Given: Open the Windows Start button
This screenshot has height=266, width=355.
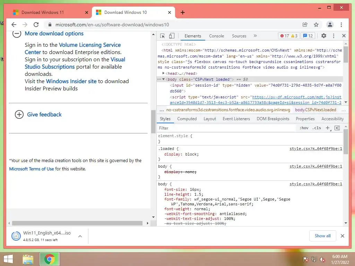Looking at the screenshot, I should point(8,259).
